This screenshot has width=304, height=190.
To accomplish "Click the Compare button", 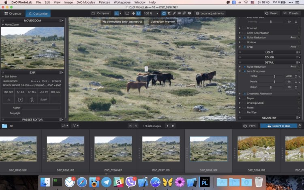I will [x=100, y=13].
